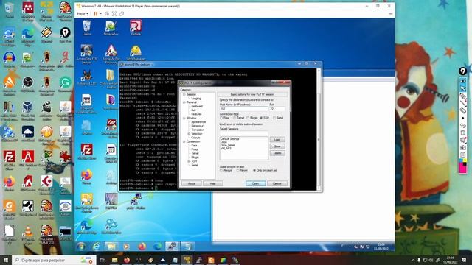Click the Port input field
This screenshot has height=265, width=472.
click(277, 109)
